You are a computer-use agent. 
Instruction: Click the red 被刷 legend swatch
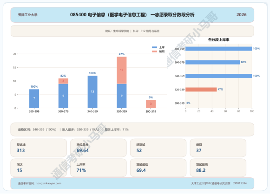tap(154, 52)
